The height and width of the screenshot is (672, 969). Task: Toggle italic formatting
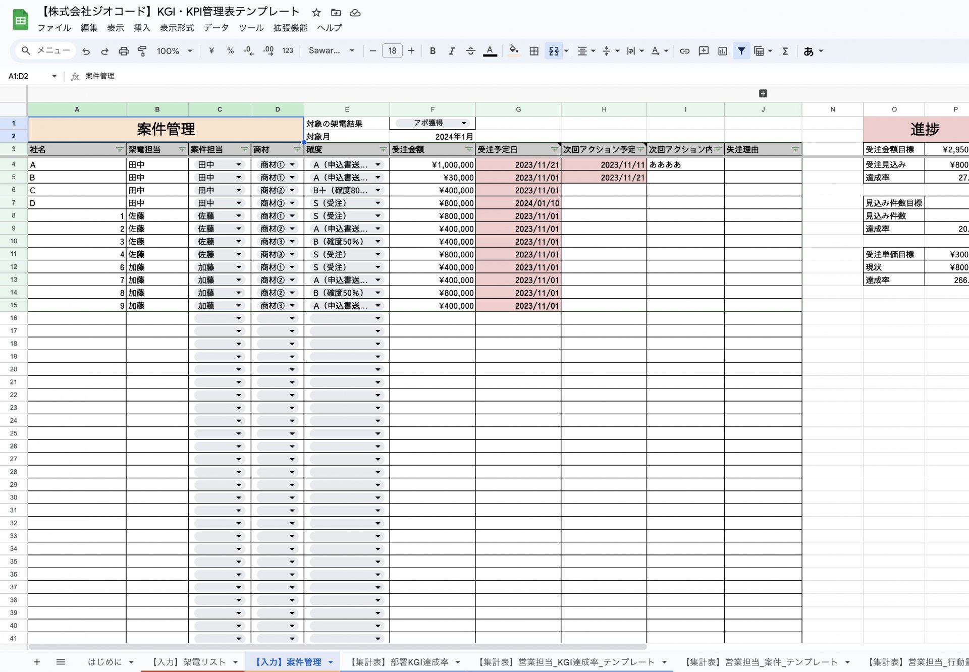point(452,50)
